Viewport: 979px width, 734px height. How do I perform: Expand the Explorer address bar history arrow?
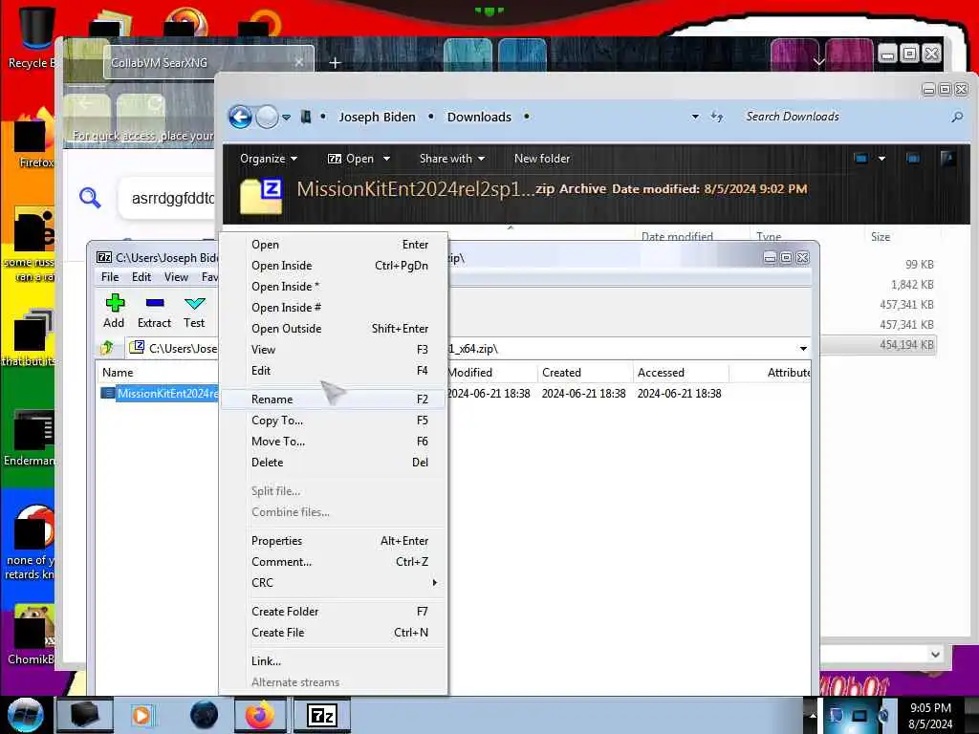[695, 117]
